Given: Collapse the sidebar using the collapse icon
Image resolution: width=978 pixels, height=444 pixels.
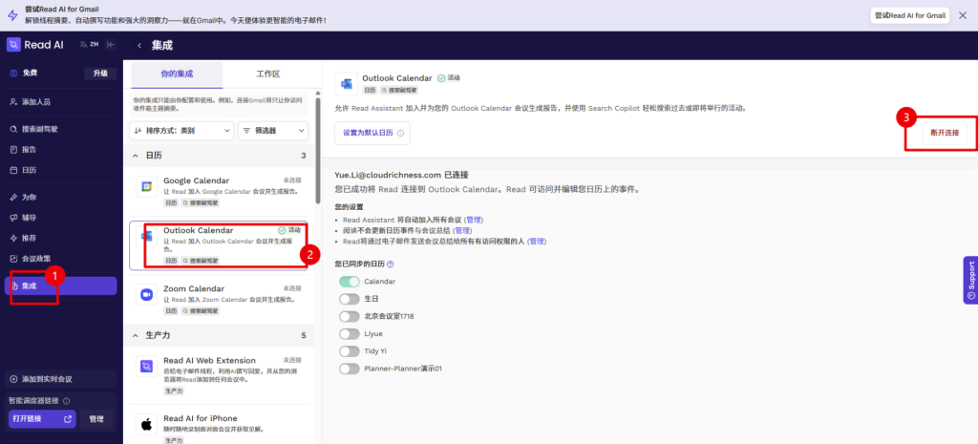Looking at the screenshot, I should coord(111,44).
